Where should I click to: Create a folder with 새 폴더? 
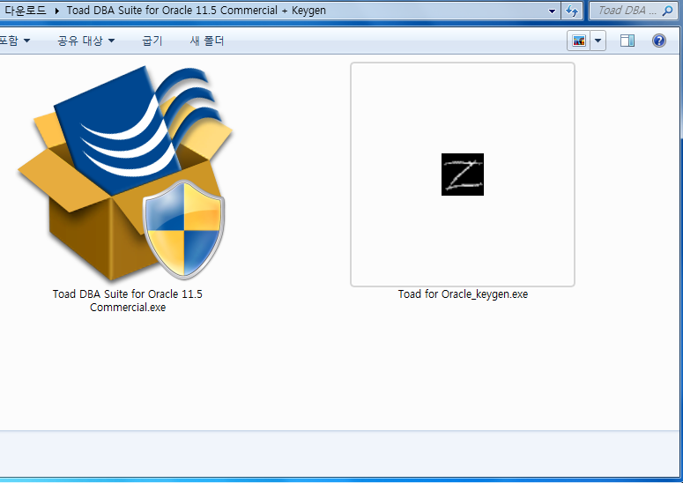point(207,41)
